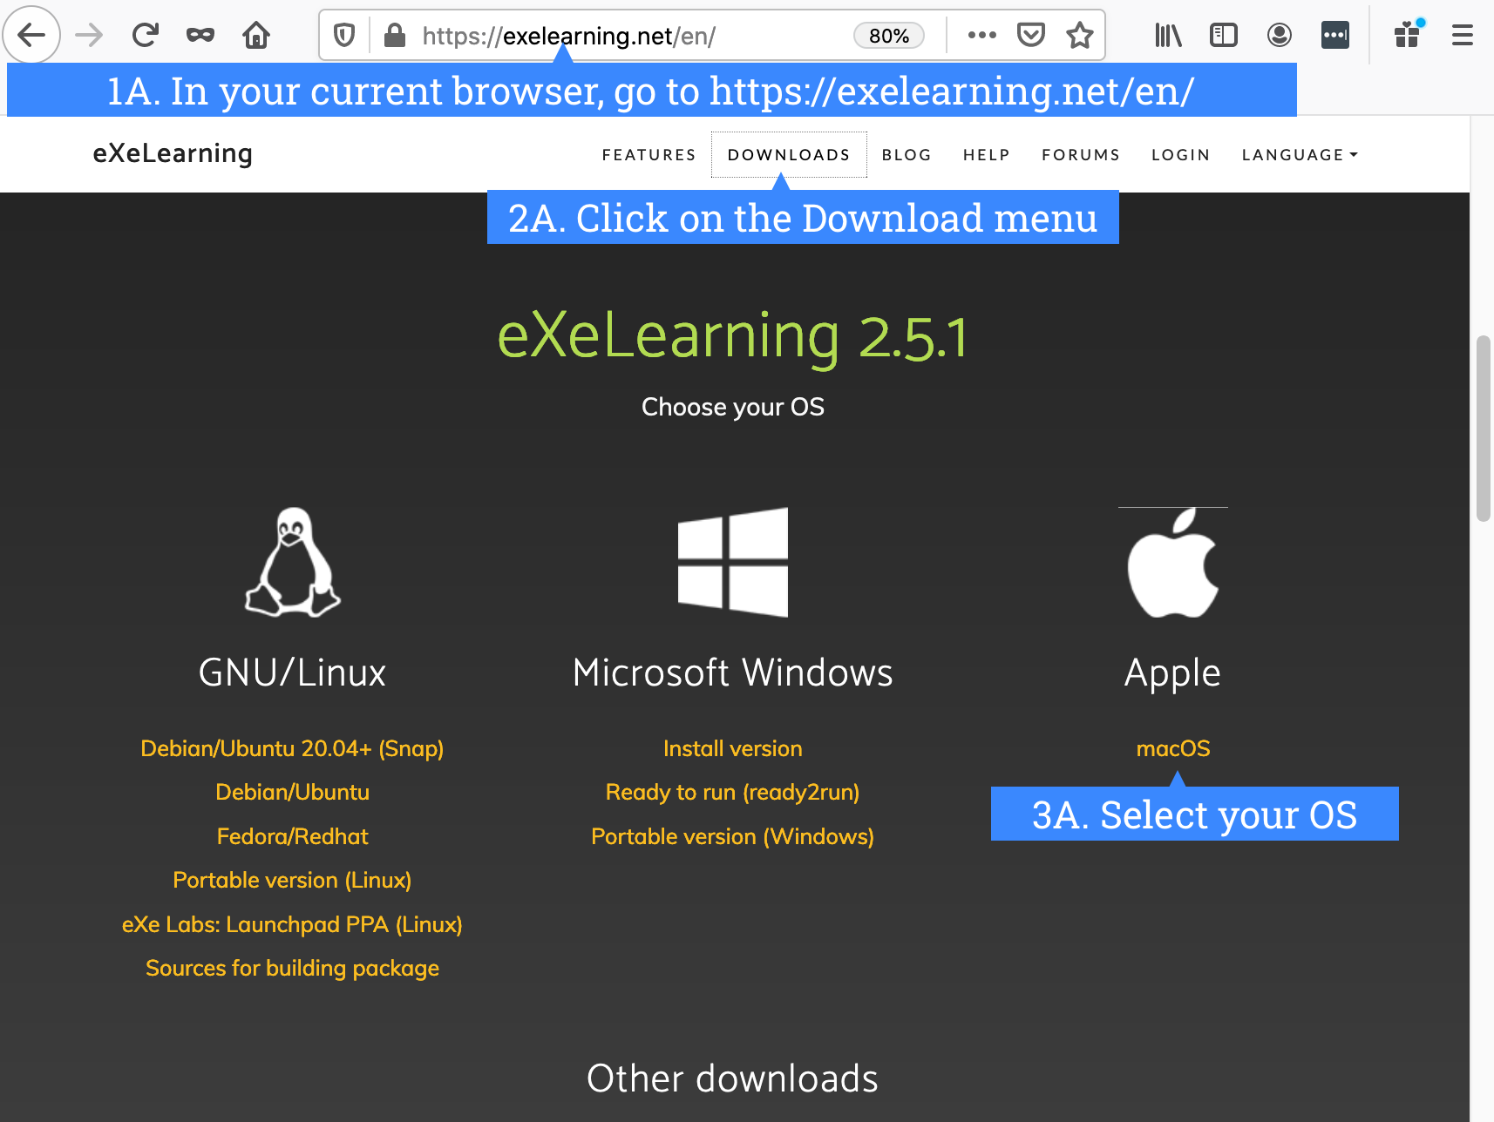Show the sidebar panel icon
Viewport: 1494px width, 1122px height.
(x=1224, y=35)
